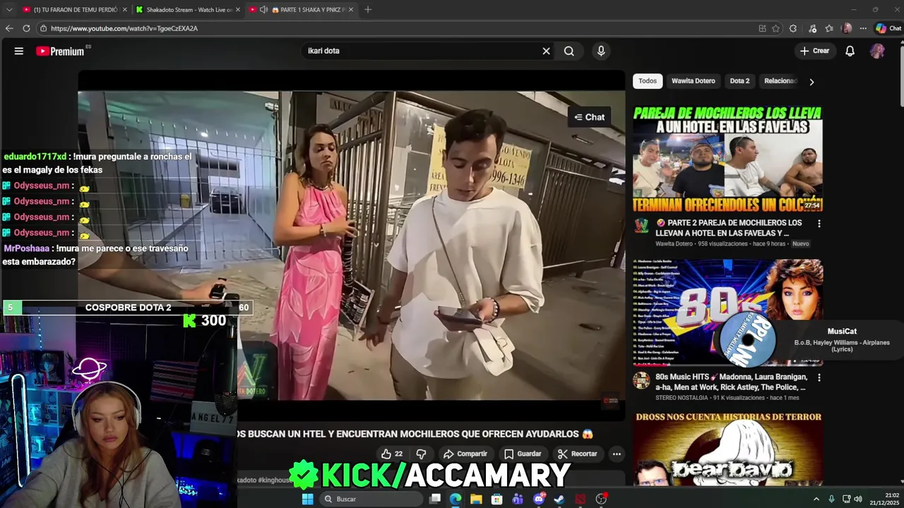Viewport: 904px width, 508px height.
Task: Open the video hashtag #kinghouse link
Action: point(274,480)
